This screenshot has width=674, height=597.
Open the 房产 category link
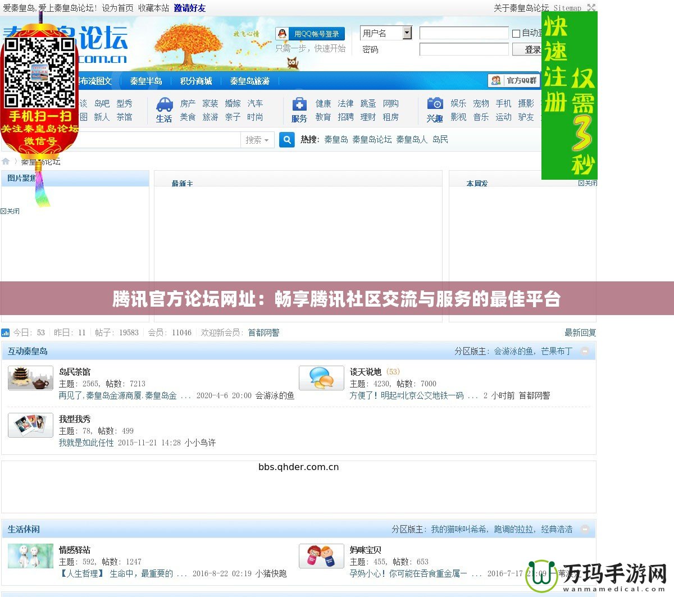pyautogui.click(x=188, y=103)
